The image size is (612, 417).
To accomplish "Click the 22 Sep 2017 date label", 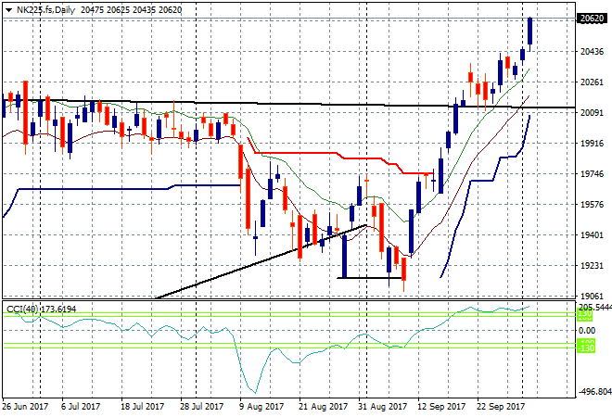I will click(x=501, y=407).
